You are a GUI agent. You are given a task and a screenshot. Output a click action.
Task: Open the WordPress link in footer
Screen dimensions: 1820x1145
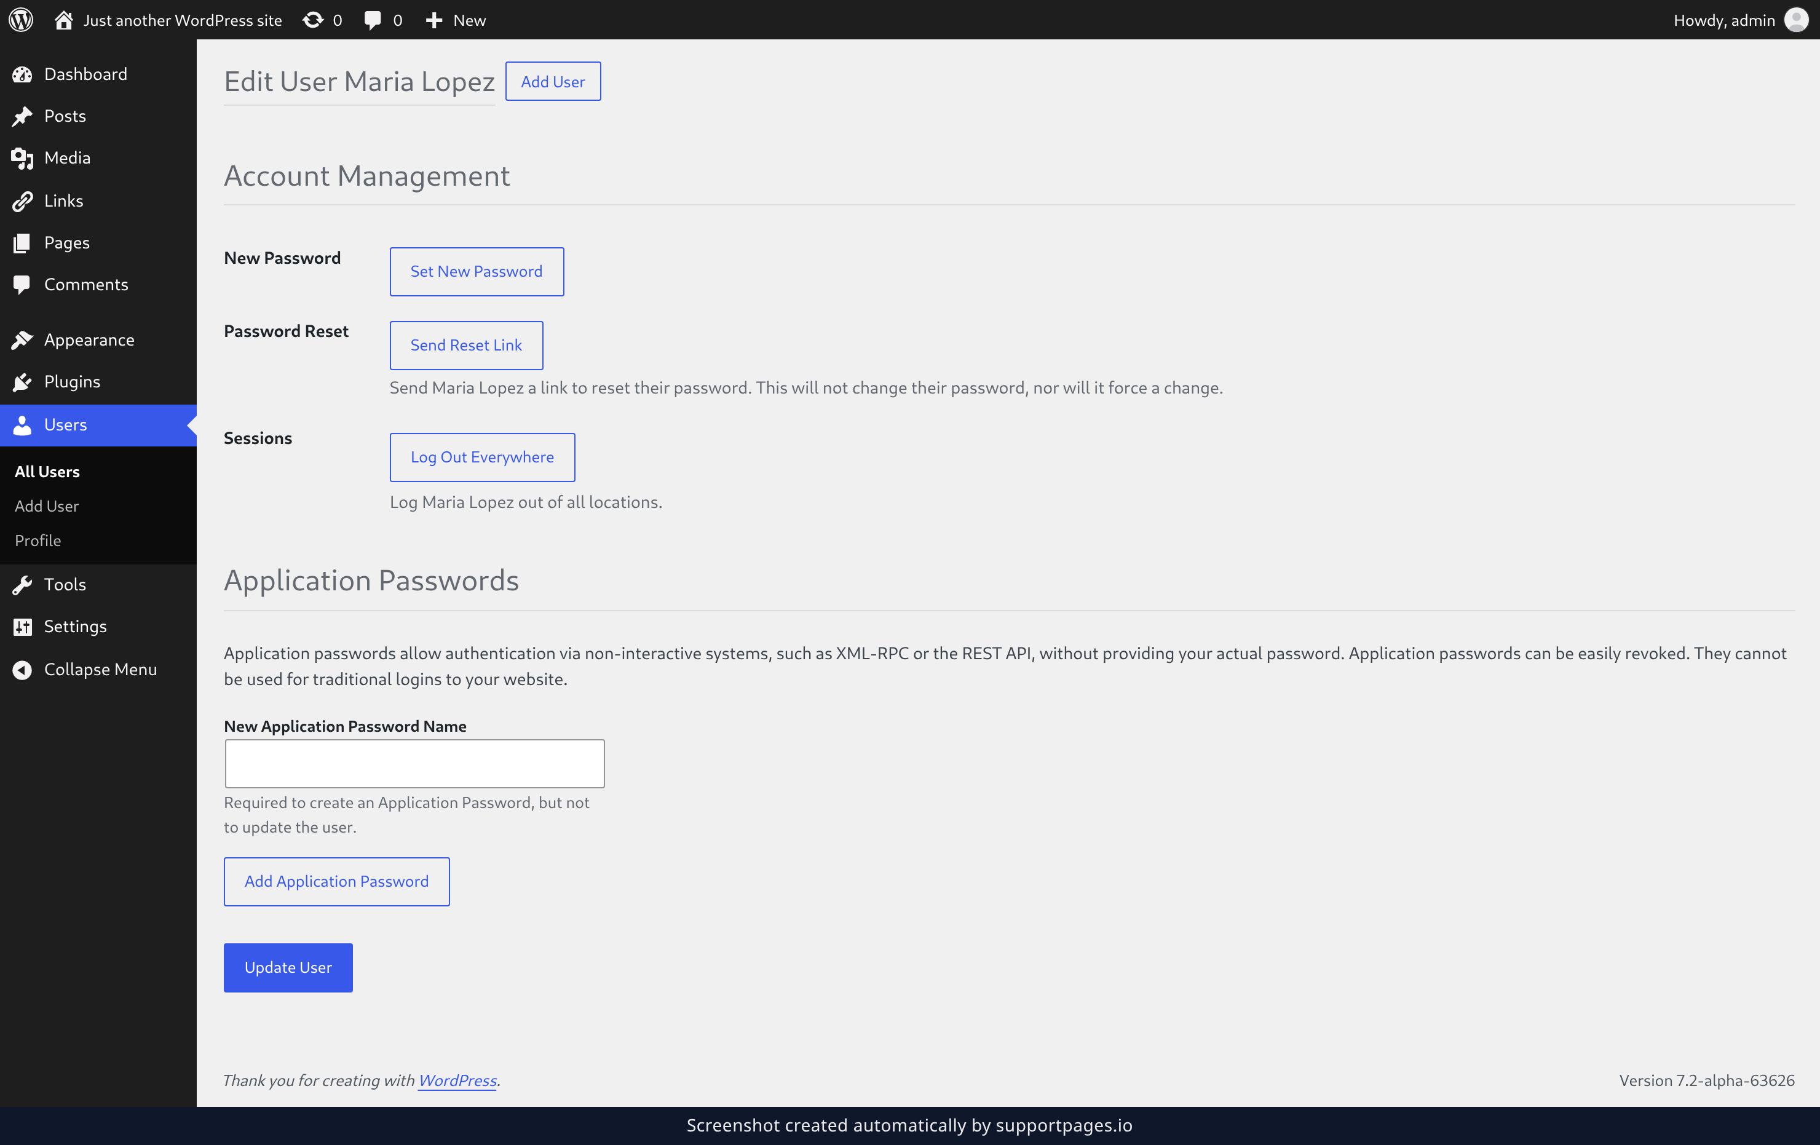pyautogui.click(x=458, y=1080)
